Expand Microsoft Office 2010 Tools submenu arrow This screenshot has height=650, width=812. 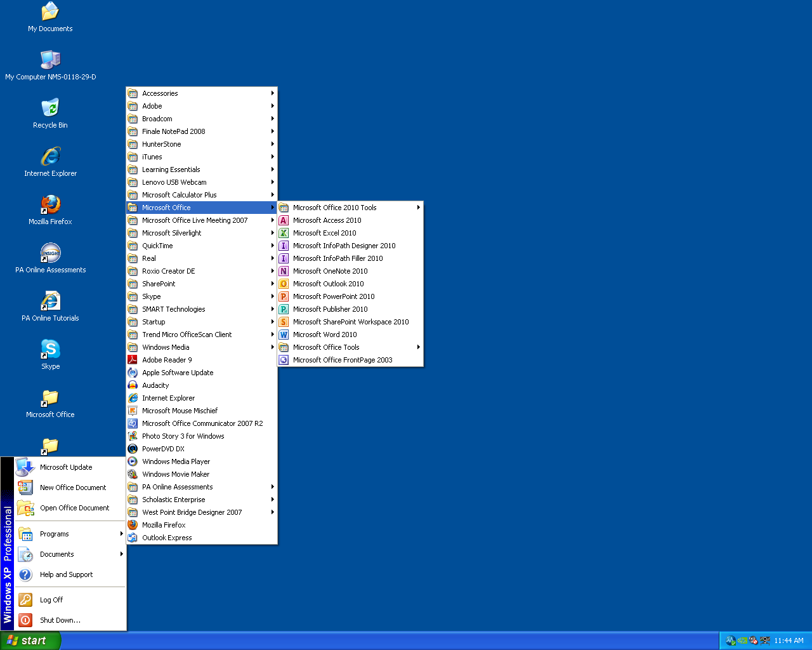pos(419,208)
